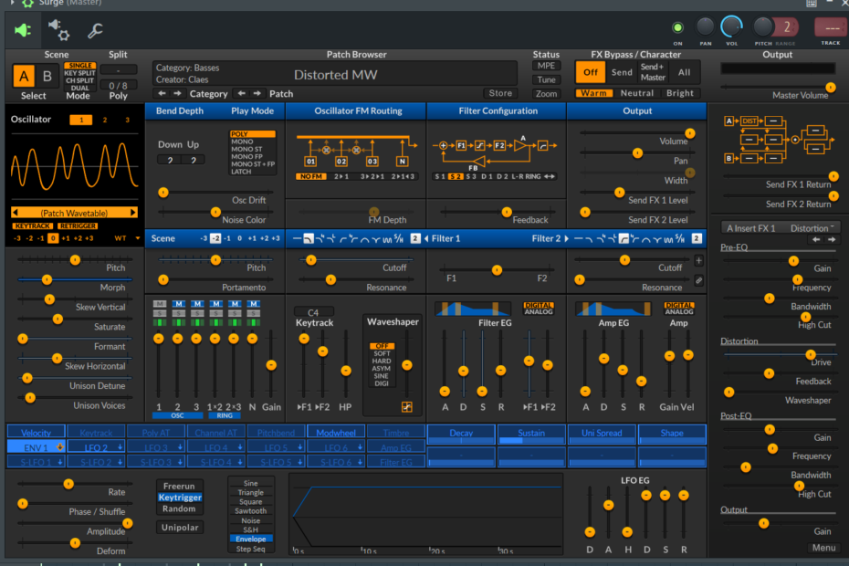Screen dimensions: 849x566
Task: Click the wrench tool icon
Action: pos(95,30)
